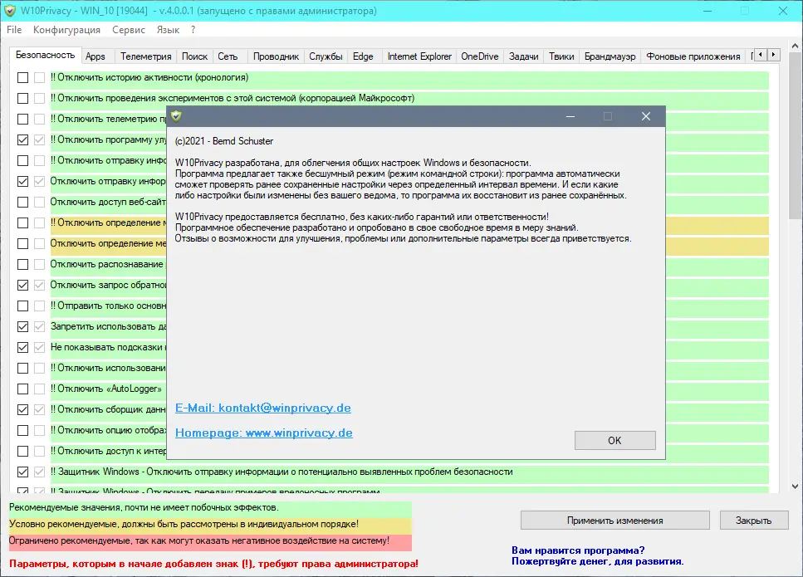Click the donation text 'Вам нравится программу?'

[578, 550]
